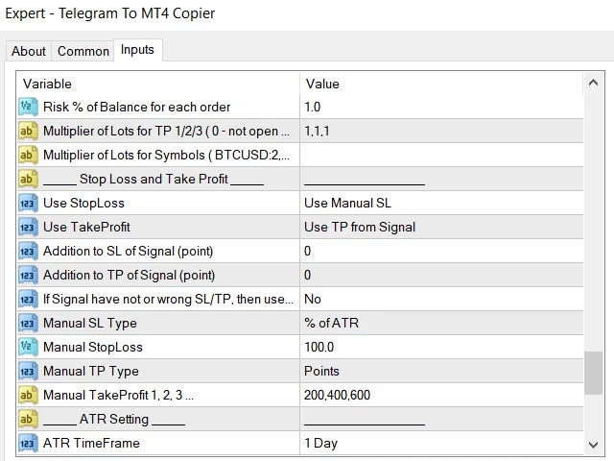
Task: Click the icon beside Manual SL Type
Action: pyautogui.click(x=28, y=323)
